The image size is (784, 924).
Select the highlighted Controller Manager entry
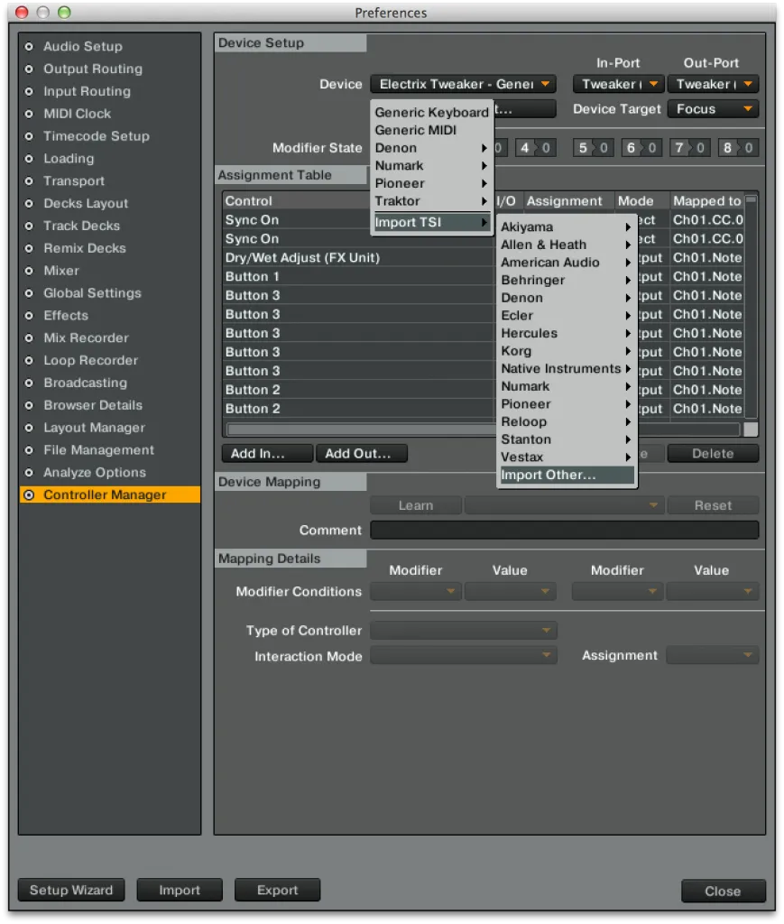point(109,494)
